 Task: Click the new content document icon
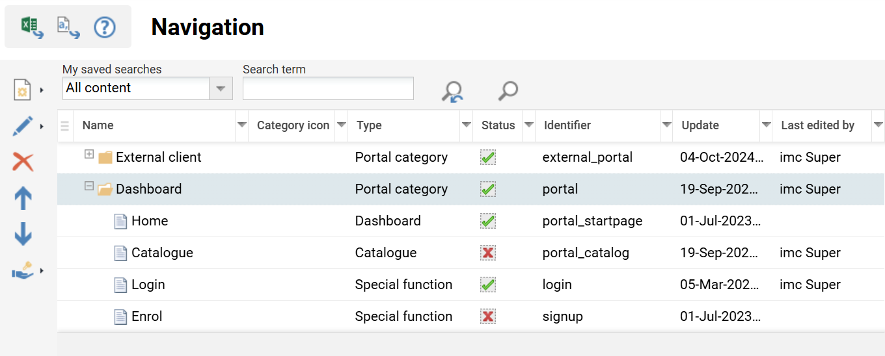coord(22,90)
